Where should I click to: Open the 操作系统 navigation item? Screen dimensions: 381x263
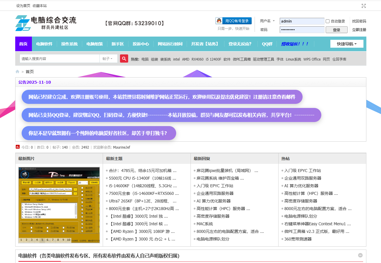click(x=69, y=44)
